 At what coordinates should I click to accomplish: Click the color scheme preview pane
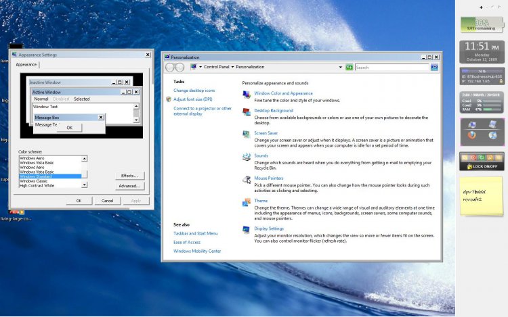point(81,105)
